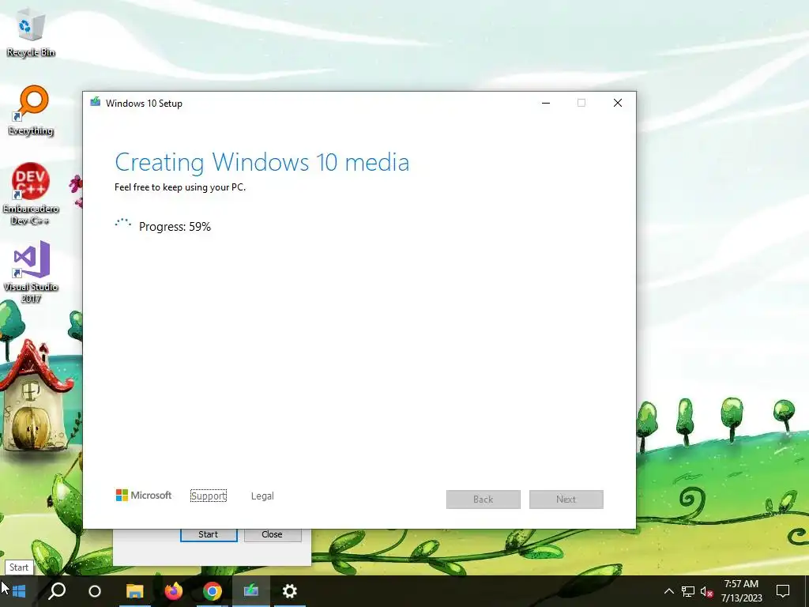The width and height of the screenshot is (809, 607).
Task: Open taskbar Search magnifier icon
Action: 57,591
